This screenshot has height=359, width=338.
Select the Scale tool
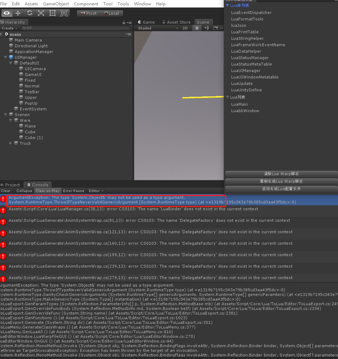pos(41,13)
